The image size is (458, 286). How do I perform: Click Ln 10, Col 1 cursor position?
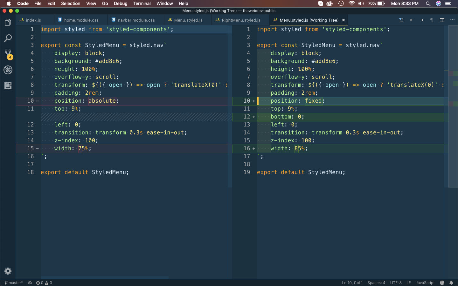pos(352,283)
